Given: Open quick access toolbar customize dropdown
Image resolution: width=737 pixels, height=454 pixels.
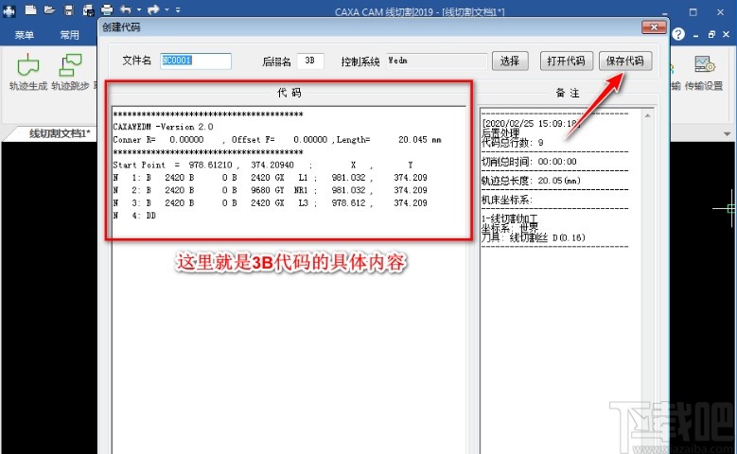Looking at the screenshot, I should 178,9.
